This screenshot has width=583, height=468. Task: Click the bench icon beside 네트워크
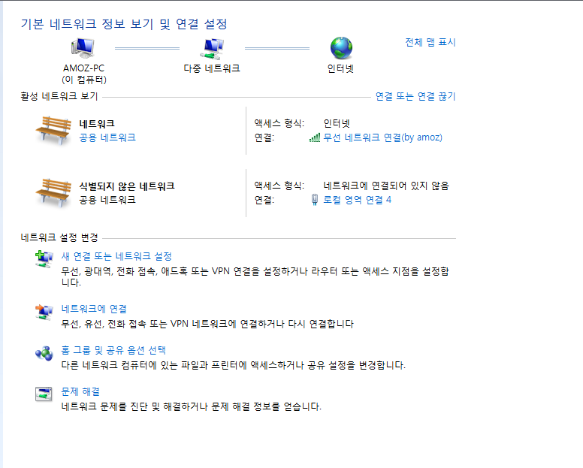[x=53, y=130]
